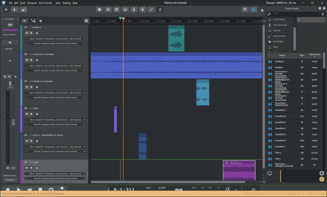Open the Loop browser filter icon
The width and height of the screenshot is (327, 197).
pyautogui.click(x=323, y=14)
